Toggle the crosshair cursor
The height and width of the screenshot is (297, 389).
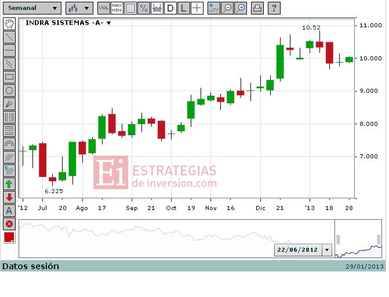[197, 8]
